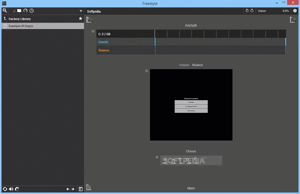Click the refresh icon in the bottom bar
Viewport: 300px width, 194px height.
coord(5,189)
